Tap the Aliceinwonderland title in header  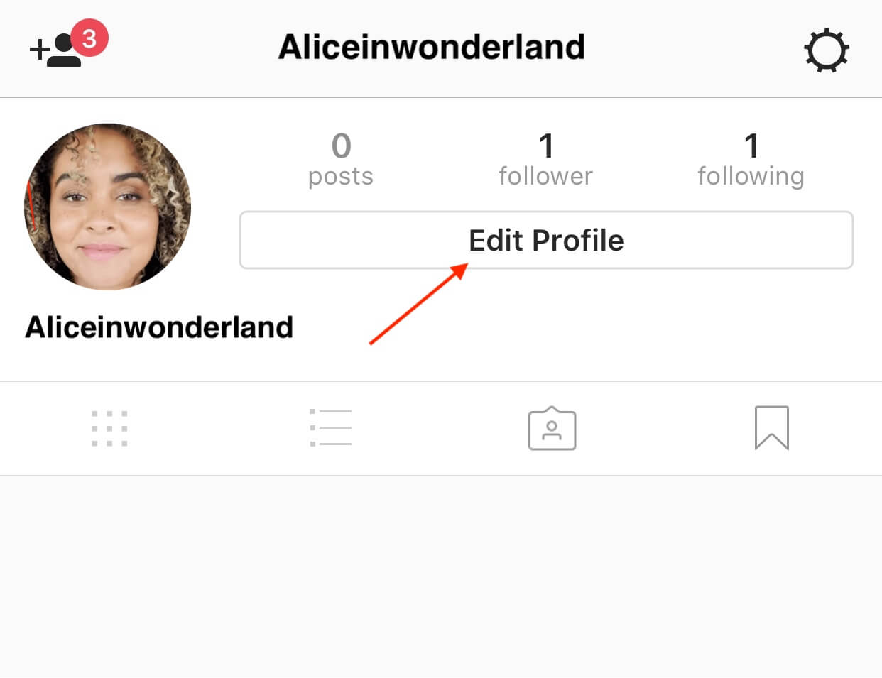point(432,47)
